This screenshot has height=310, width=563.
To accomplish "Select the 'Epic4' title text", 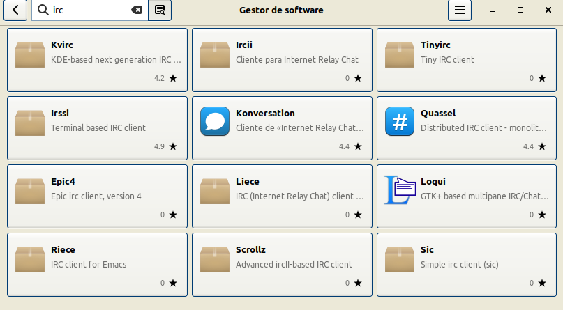I will (x=63, y=181).
